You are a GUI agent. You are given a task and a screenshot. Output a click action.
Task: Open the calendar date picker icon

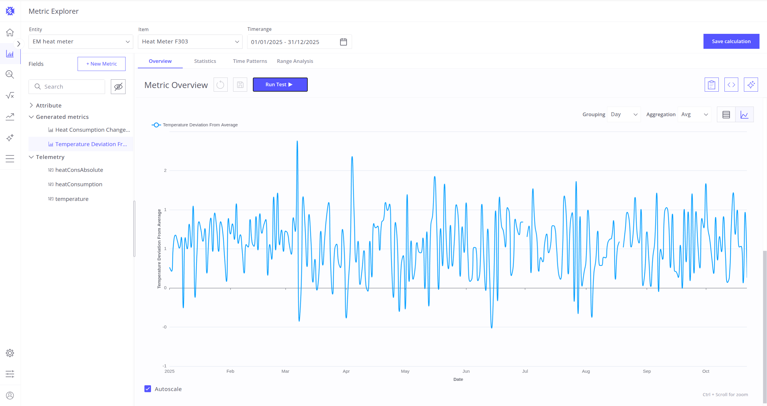pos(343,42)
